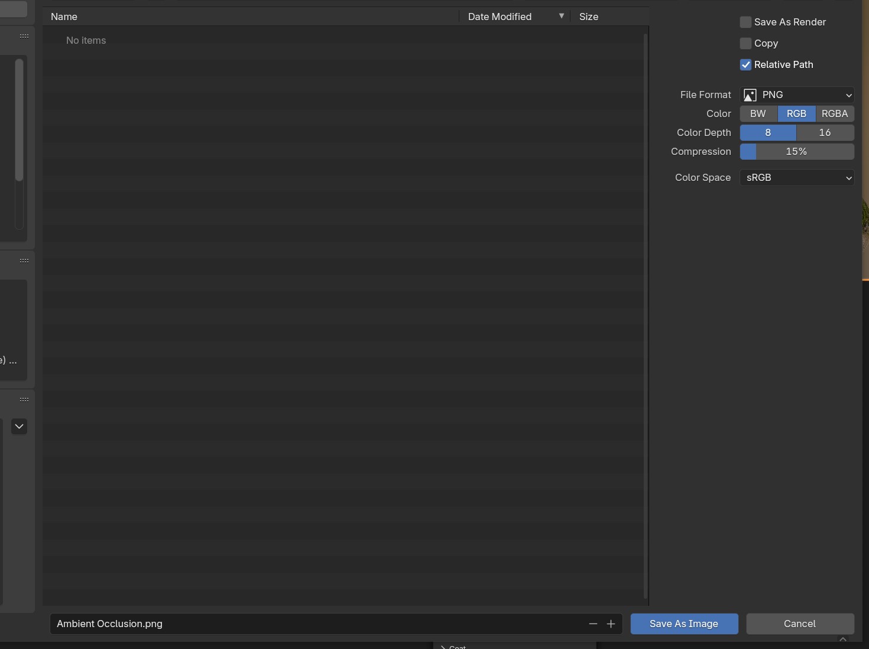This screenshot has height=649, width=869.
Task: Click the No items text
Action: point(86,40)
